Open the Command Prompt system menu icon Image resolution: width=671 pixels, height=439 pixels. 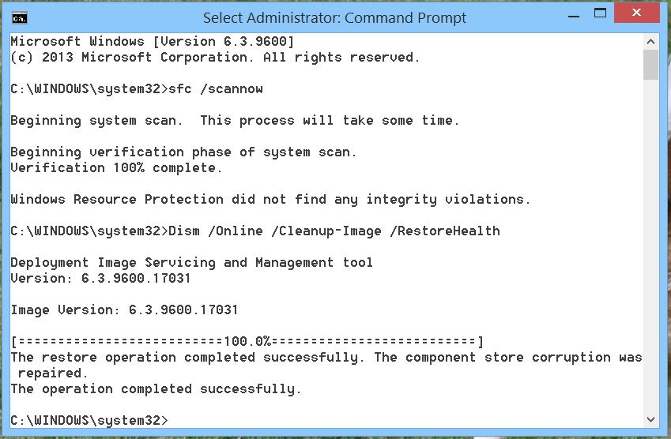pos(19,18)
